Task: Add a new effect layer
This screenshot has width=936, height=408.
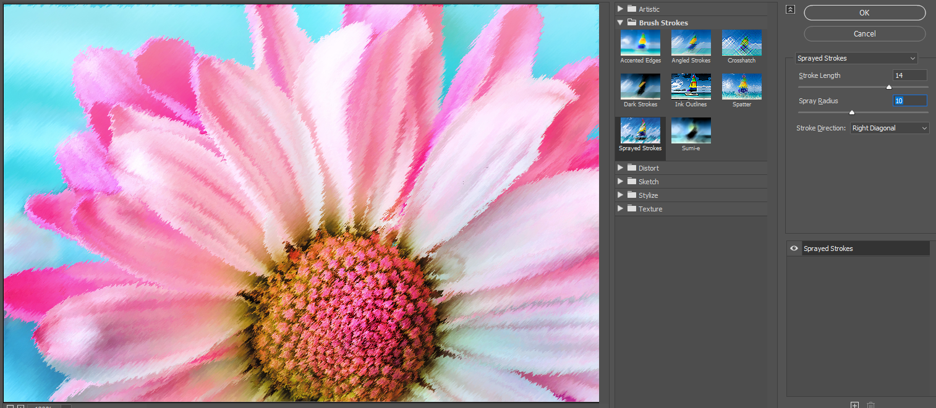Action: click(x=854, y=405)
